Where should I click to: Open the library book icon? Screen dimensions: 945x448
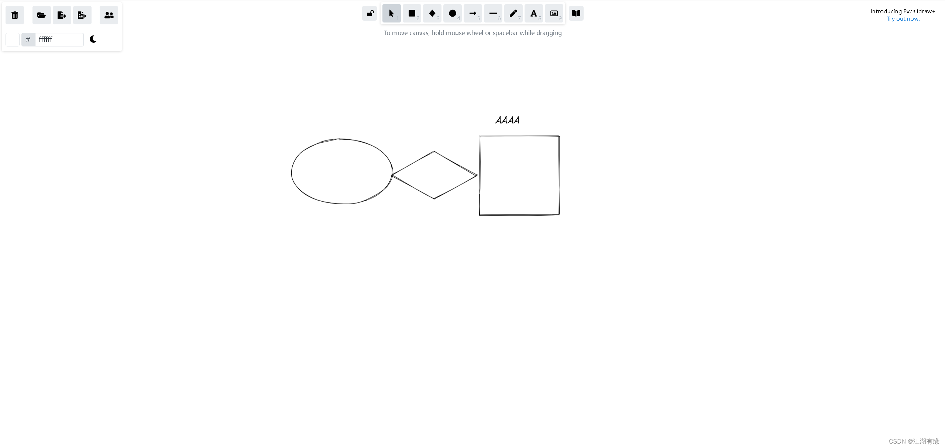[576, 14]
